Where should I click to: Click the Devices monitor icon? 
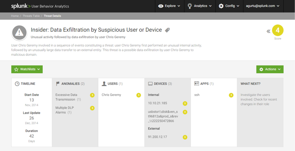point(150,84)
